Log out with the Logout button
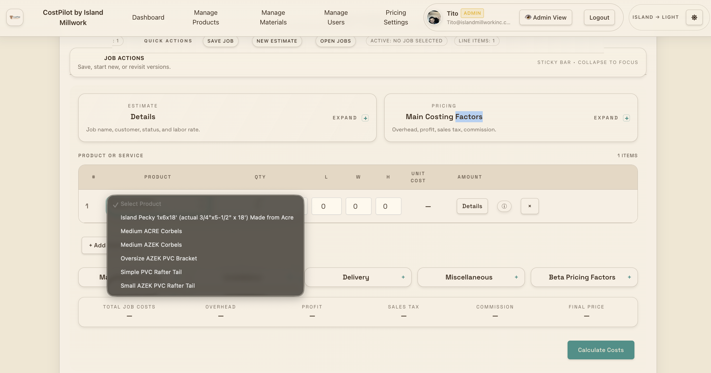 [x=599, y=17]
